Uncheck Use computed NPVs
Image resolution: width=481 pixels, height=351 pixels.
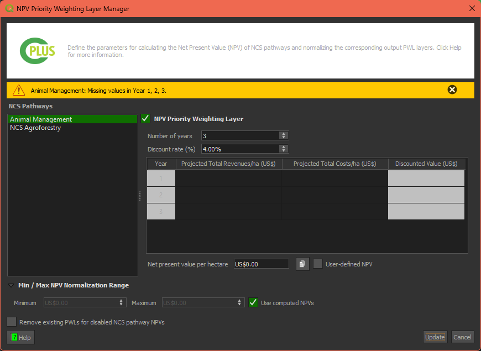[253, 302]
